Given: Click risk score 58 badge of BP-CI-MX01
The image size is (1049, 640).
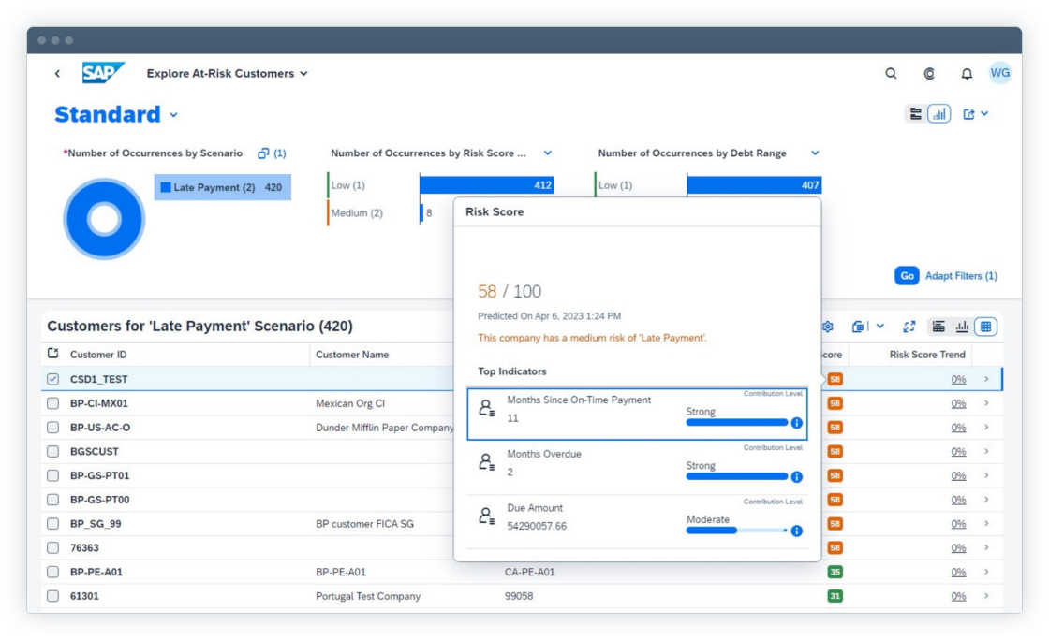Looking at the screenshot, I should [x=835, y=403].
